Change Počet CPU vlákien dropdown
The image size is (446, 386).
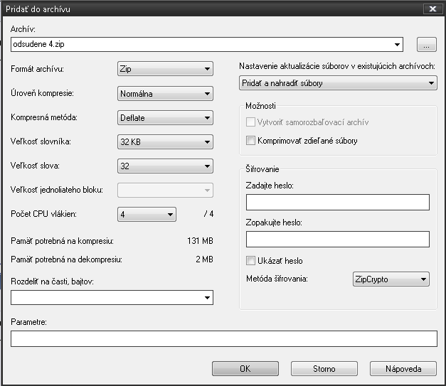pos(146,214)
